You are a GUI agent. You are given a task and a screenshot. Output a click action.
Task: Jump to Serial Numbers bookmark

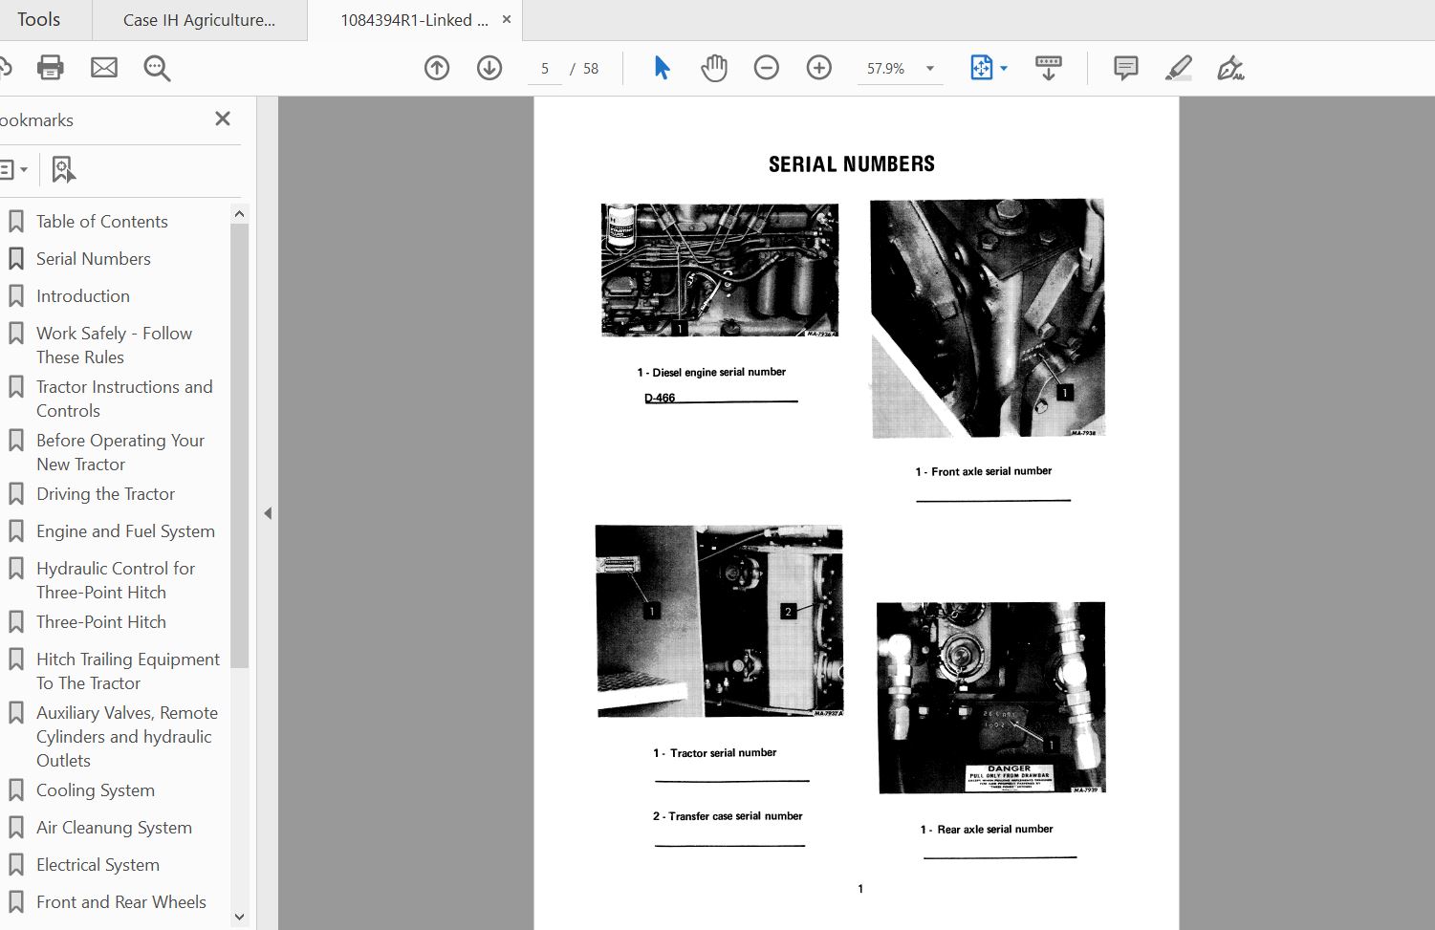pyautogui.click(x=94, y=259)
